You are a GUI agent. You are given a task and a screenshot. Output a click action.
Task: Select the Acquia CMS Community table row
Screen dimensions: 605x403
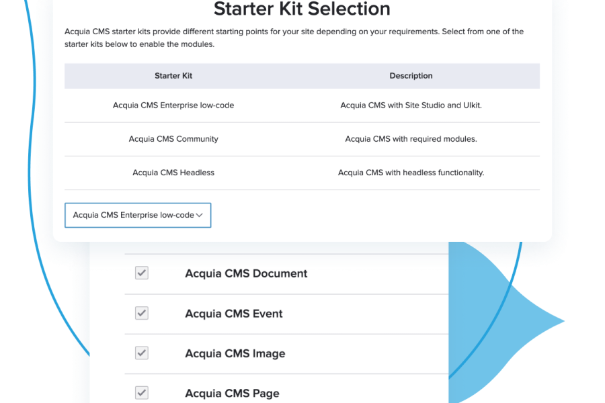173,139
